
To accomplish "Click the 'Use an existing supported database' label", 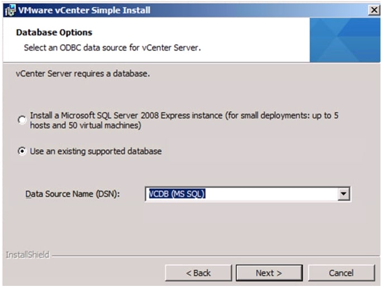I will 96,151.
